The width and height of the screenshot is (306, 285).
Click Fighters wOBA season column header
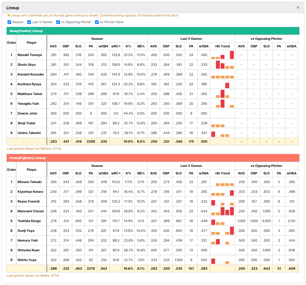(103, 173)
